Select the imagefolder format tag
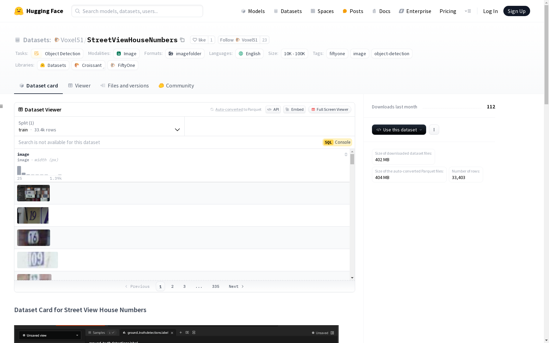Viewport: 549px width, 343px height. coord(185,54)
